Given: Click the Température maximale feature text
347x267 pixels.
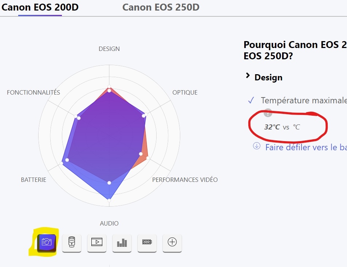Looking at the screenshot, I should click(304, 100).
